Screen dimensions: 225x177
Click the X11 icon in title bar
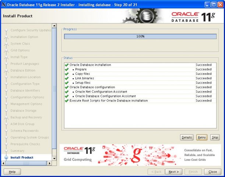(x=4, y=5)
